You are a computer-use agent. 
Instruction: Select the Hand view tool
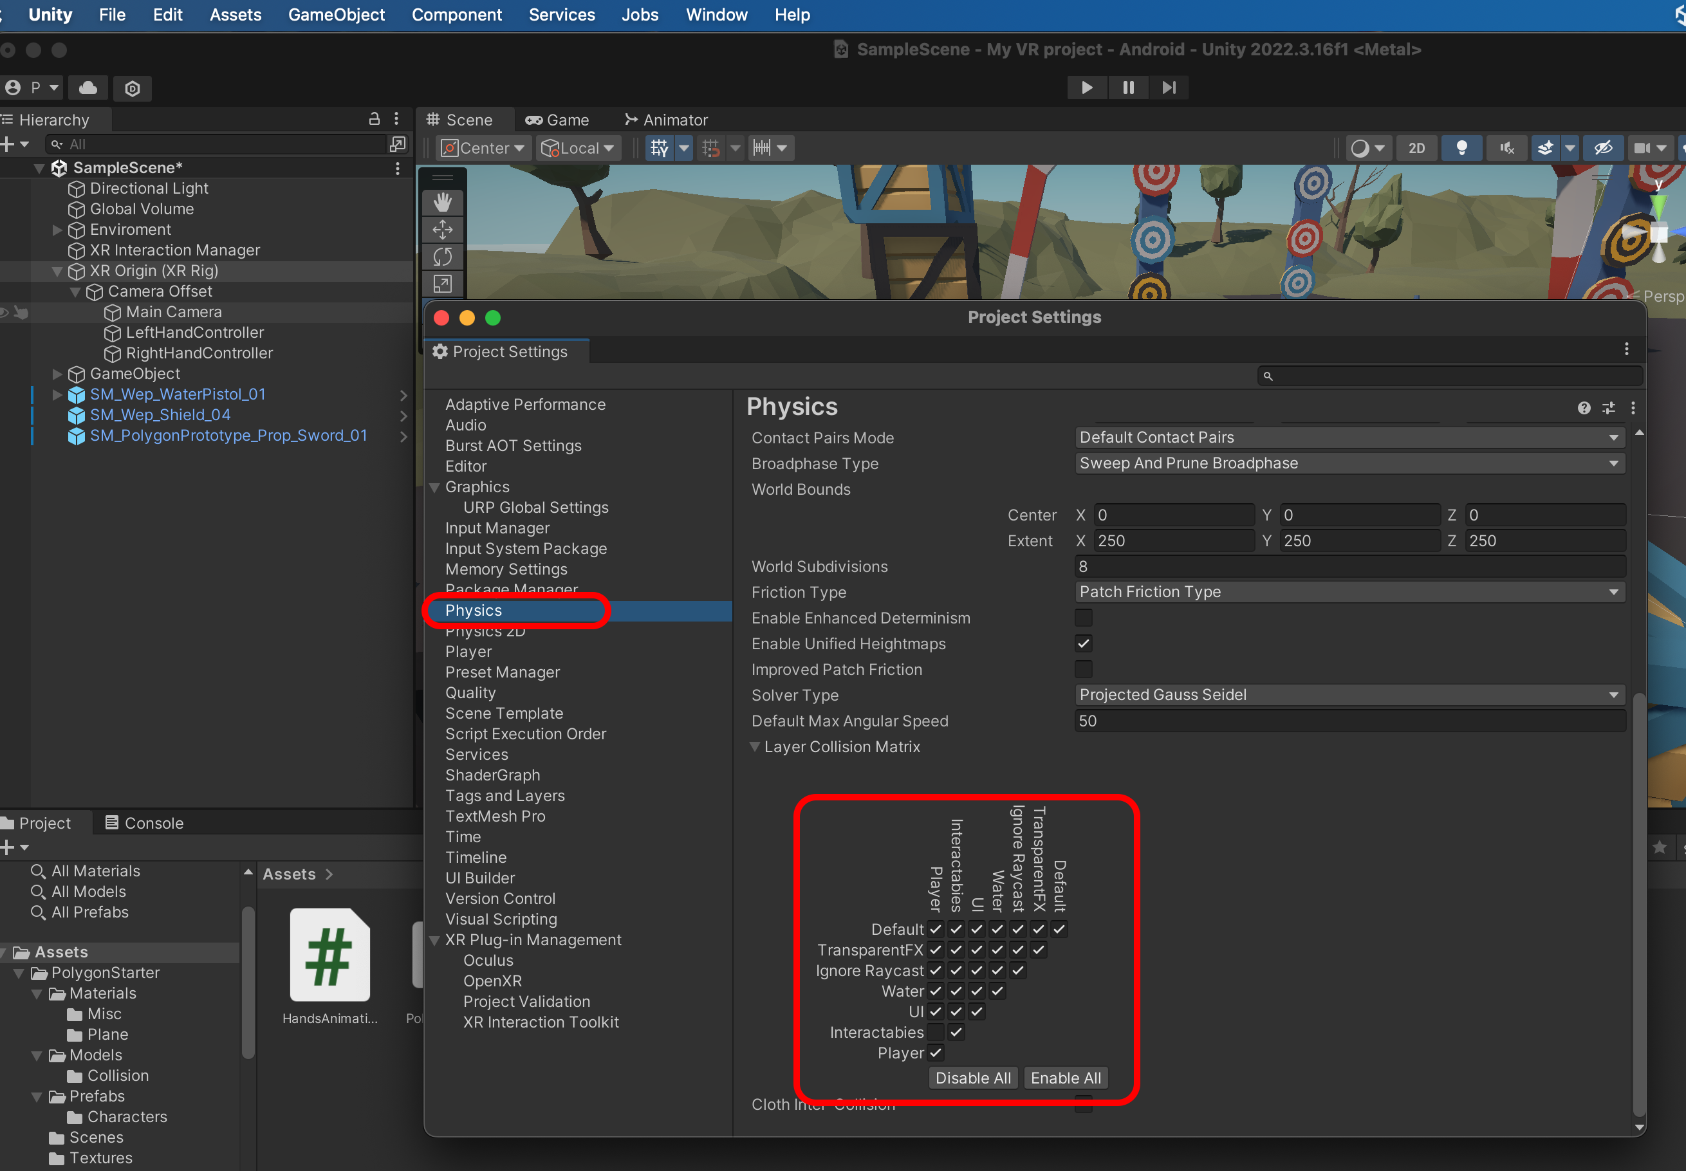[442, 203]
